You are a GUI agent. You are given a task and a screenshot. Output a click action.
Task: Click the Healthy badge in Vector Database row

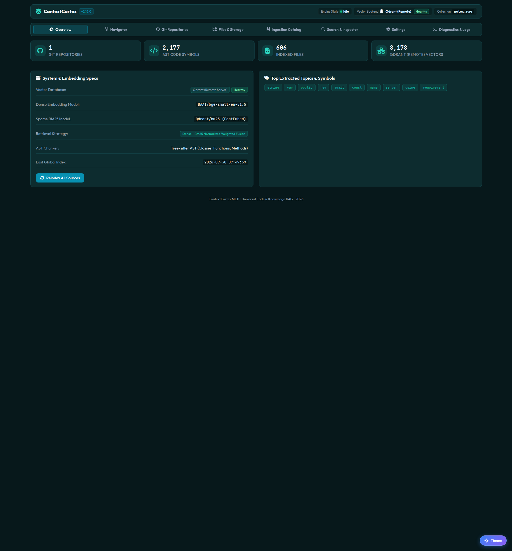[239, 90]
